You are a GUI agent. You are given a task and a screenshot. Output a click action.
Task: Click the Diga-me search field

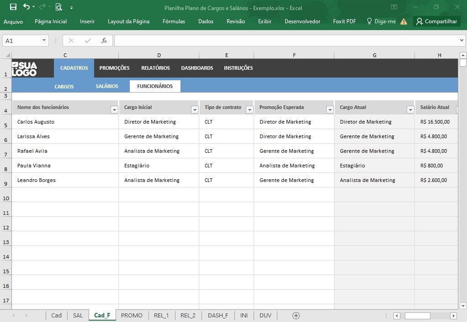point(381,21)
